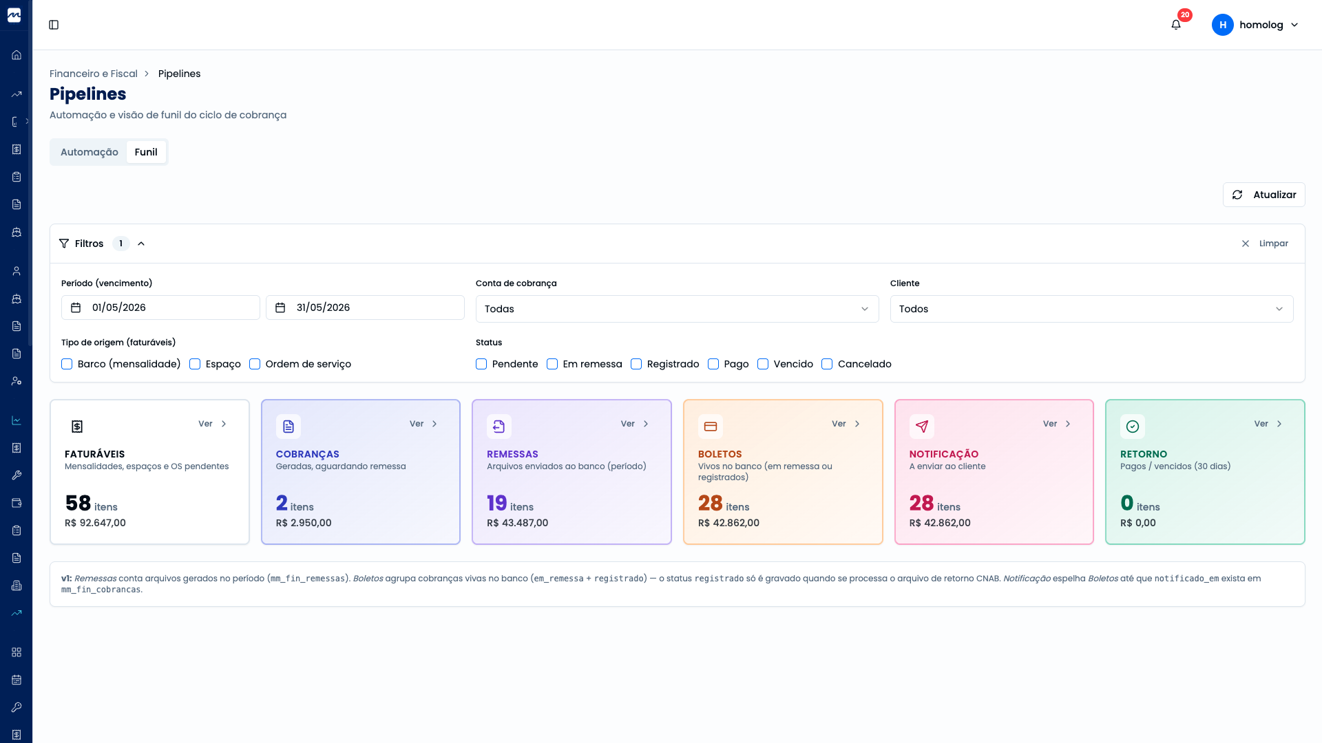Check the Barco (mensalidade) checkbox
Image resolution: width=1322 pixels, height=743 pixels.
coord(67,364)
